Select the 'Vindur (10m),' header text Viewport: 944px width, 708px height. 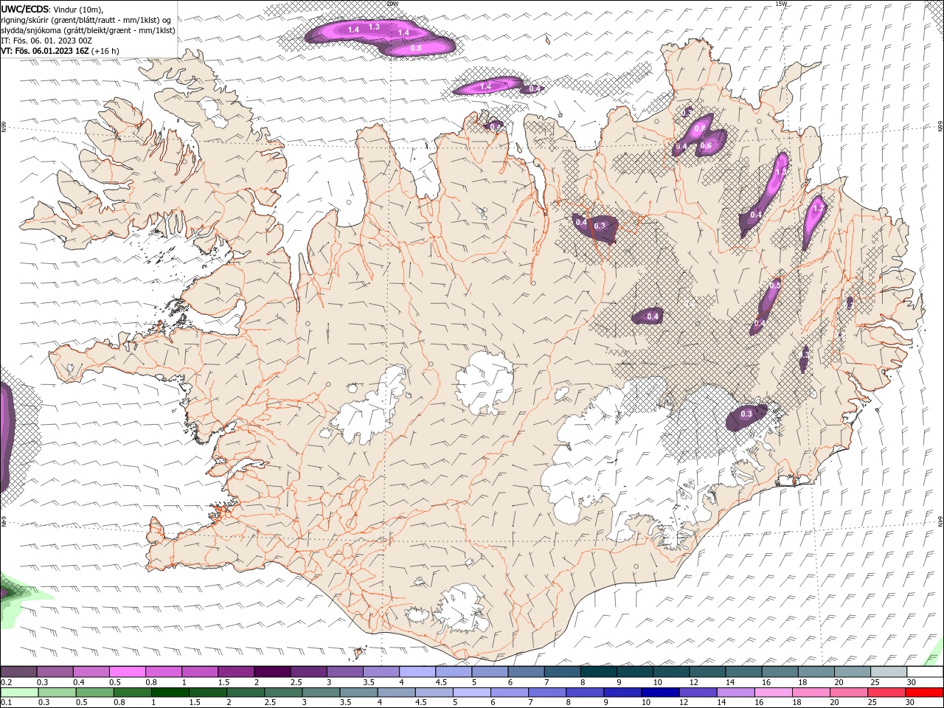tap(78, 9)
